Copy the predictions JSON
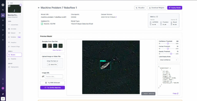 point(175,93)
